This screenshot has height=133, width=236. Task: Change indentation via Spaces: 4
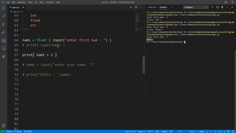[x=142, y=132]
